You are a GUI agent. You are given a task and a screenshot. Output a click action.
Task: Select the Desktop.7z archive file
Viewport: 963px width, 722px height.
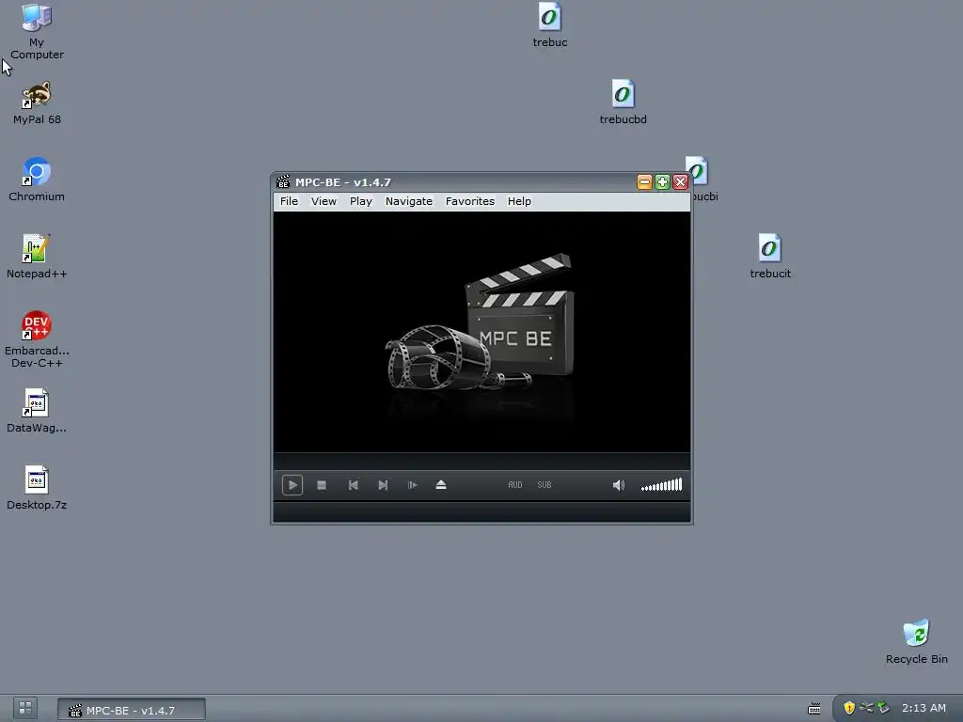click(37, 488)
